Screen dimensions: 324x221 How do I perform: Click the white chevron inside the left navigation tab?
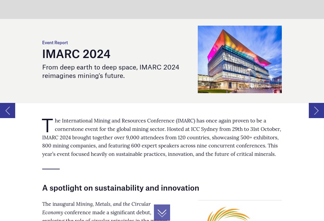point(7,110)
